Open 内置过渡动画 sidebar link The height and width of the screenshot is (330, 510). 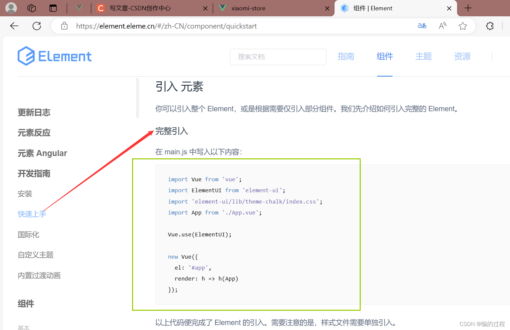pyautogui.click(x=39, y=276)
